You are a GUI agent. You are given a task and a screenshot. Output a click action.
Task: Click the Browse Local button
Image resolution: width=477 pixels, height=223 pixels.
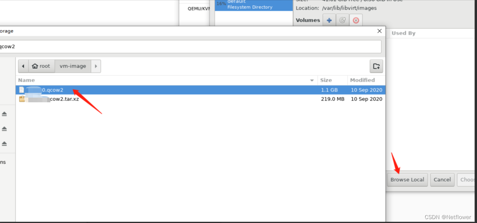point(407,180)
